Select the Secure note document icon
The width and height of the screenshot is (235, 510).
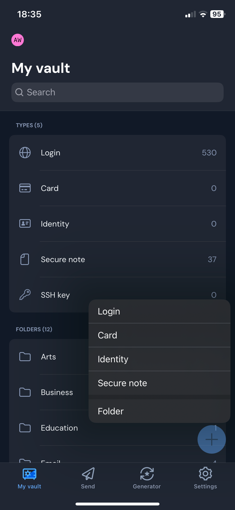click(25, 259)
